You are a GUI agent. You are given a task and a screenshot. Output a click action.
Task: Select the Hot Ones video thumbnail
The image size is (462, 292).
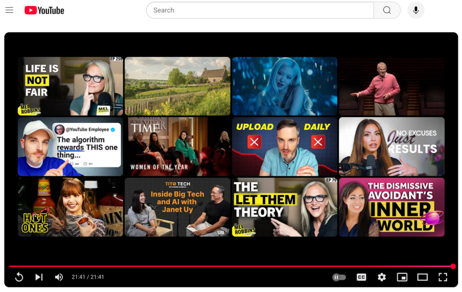point(70,207)
